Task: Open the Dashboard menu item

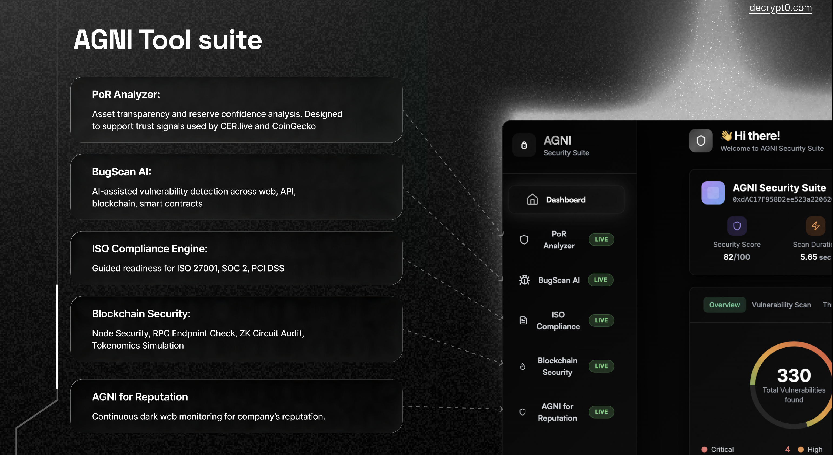Action: point(566,200)
